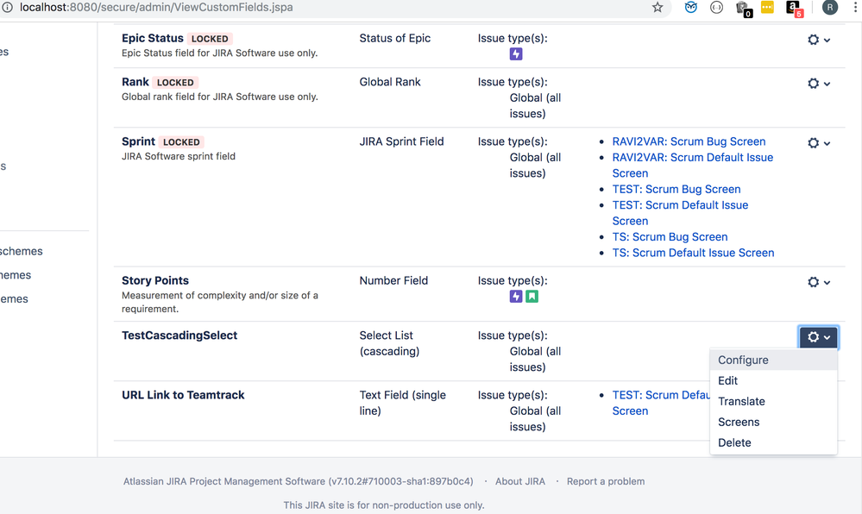The width and height of the screenshot is (862, 514).
Task: Click the LOCKED badge beside Sprint
Action: pyautogui.click(x=181, y=141)
